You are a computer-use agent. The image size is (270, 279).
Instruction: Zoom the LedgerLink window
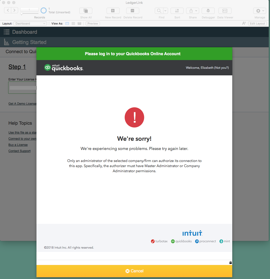coord(14,3)
